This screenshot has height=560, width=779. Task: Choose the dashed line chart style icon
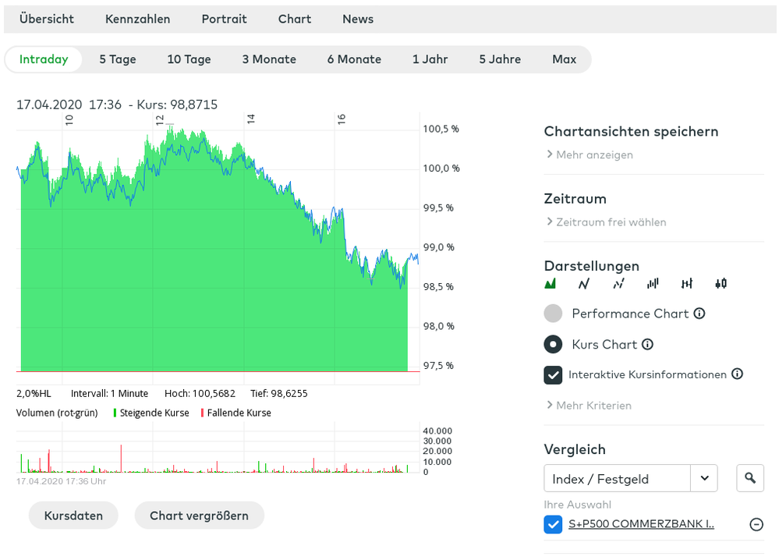pos(618,283)
